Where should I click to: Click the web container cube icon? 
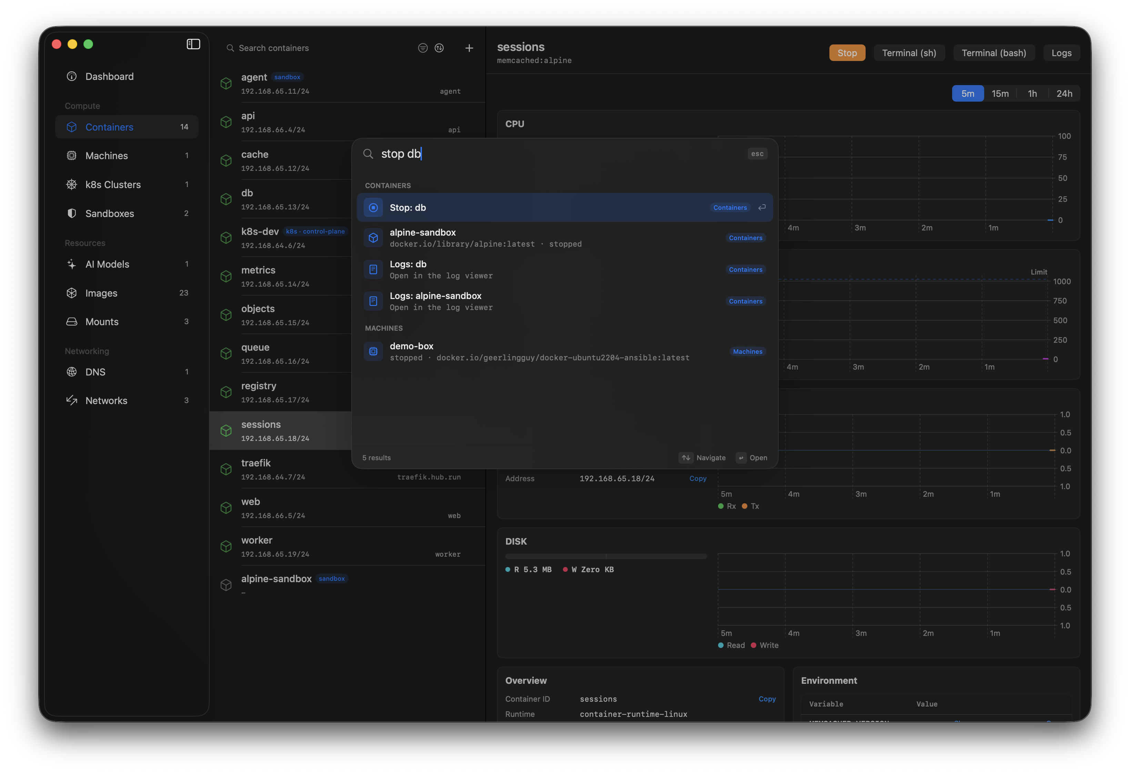226,508
